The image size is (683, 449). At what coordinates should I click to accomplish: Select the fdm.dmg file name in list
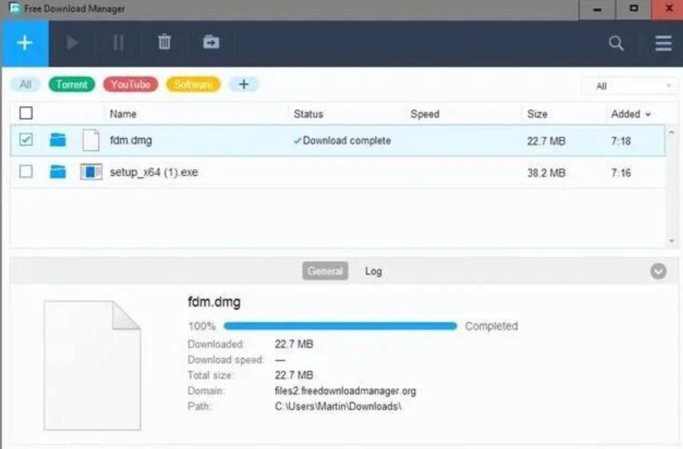tap(131, 140)
